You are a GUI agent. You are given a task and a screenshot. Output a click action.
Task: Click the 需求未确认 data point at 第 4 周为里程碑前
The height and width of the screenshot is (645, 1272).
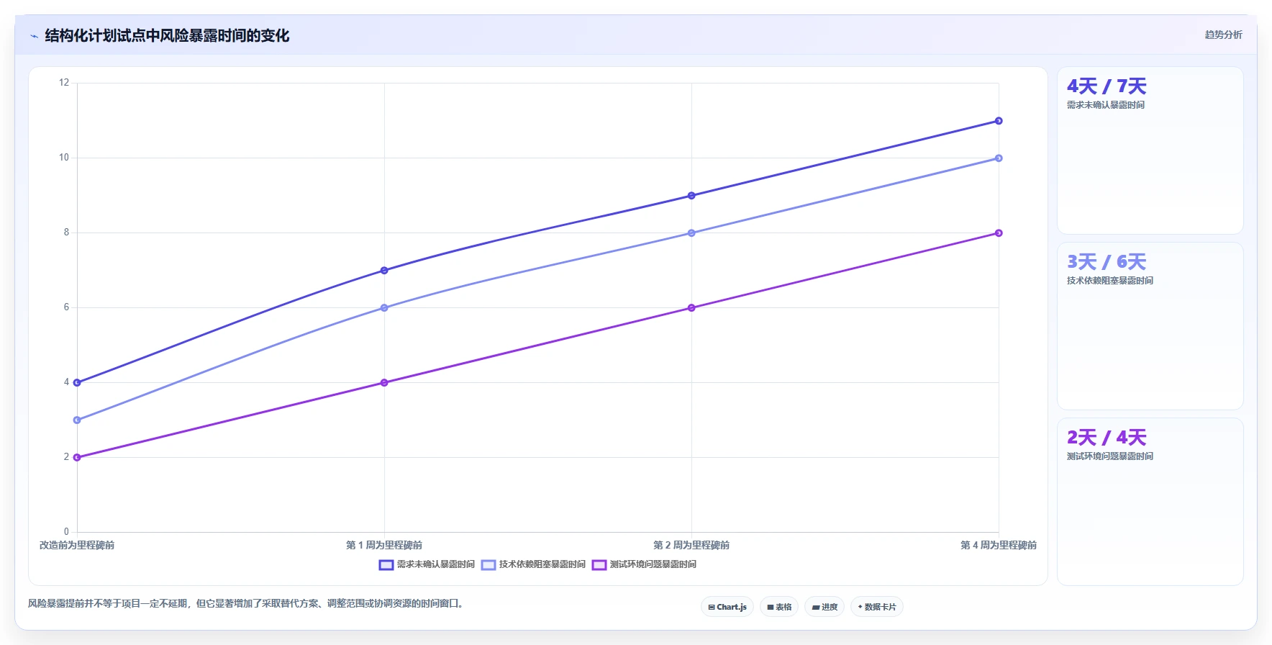(999, 121)
